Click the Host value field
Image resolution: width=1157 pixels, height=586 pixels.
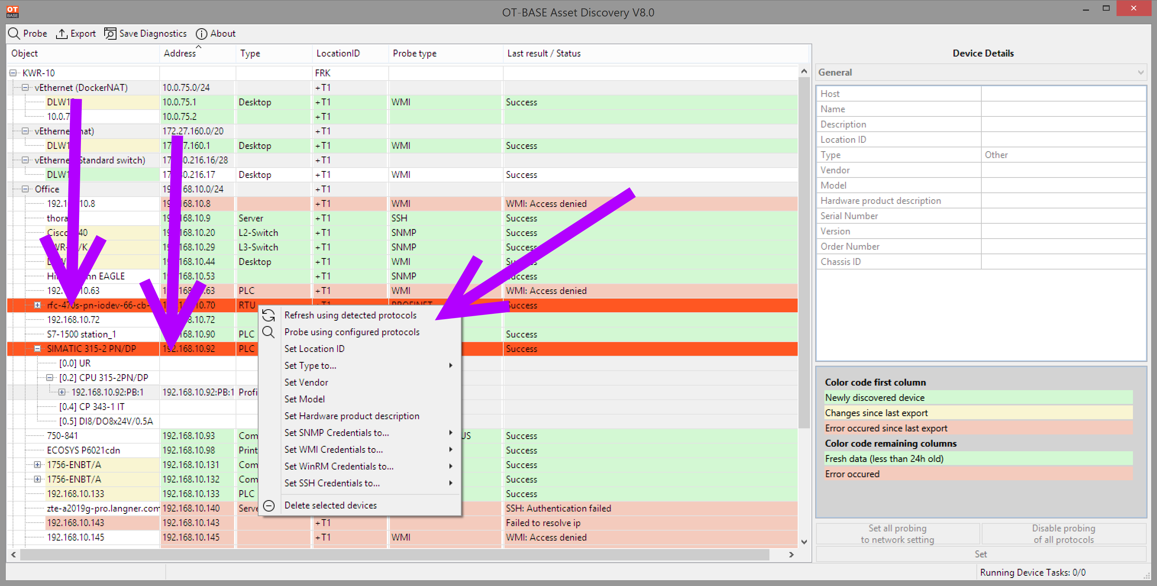tap(1063, 94)
